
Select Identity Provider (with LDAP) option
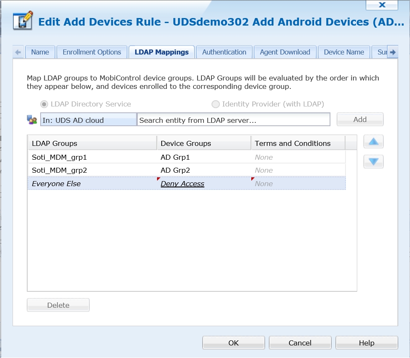coord(216,104)
